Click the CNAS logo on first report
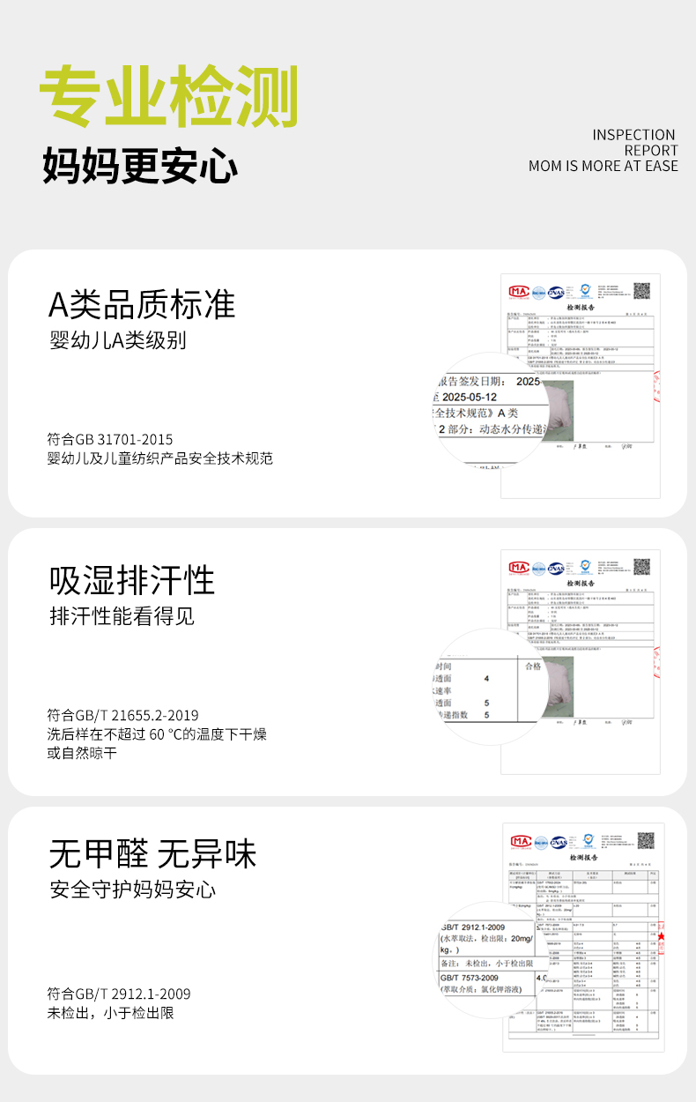The image size is (696, 1102). tap(556, 292)
